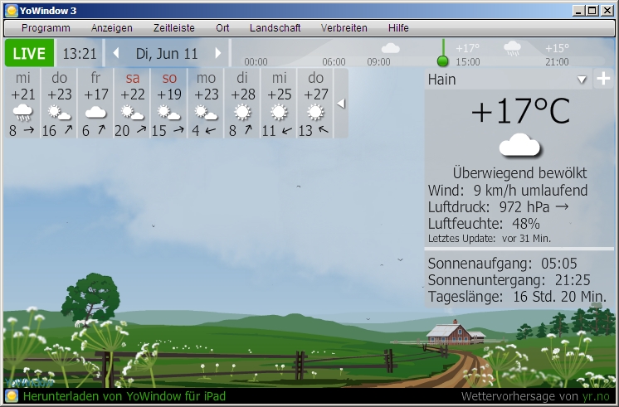Go to next day arrow
Screen dimensions: 619x407
218,53
